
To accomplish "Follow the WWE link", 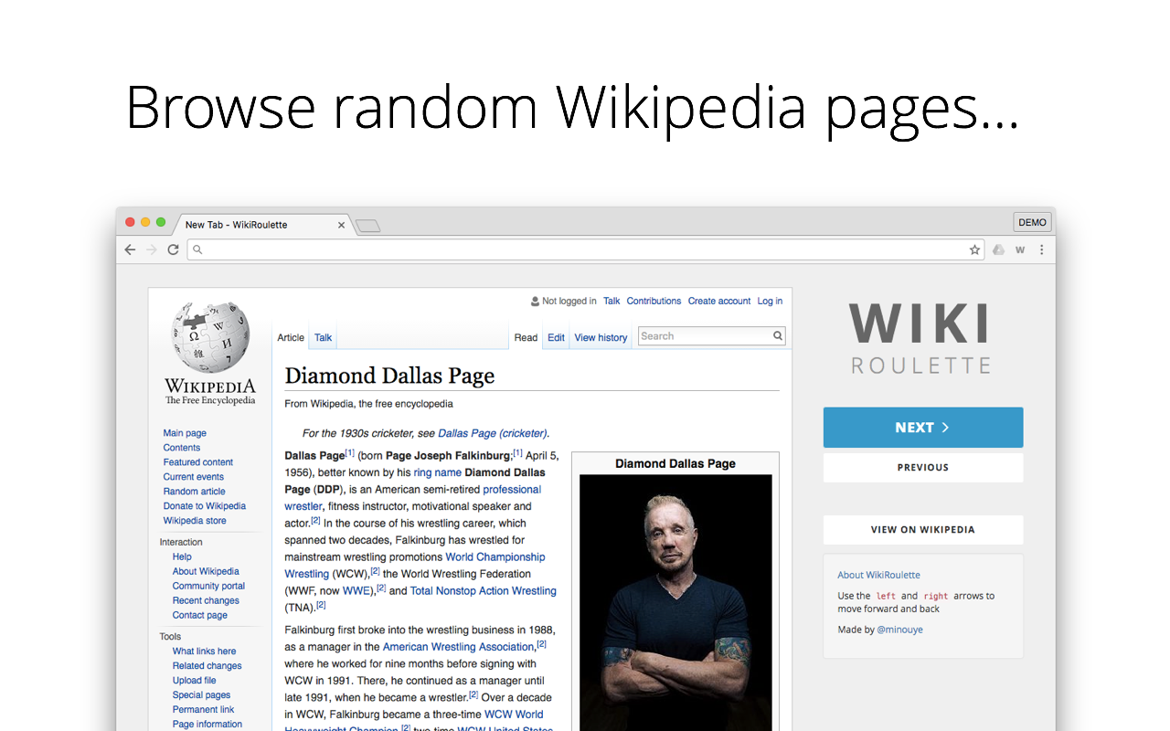I will [358, 591].
